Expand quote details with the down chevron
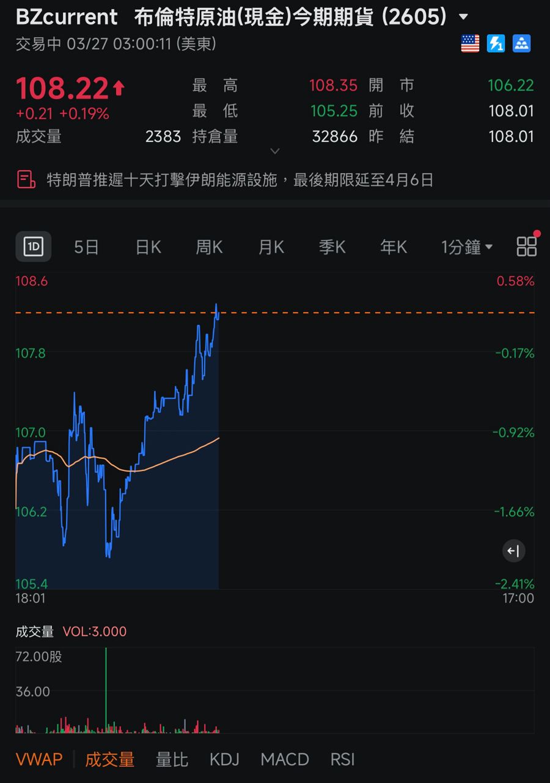Image resolution: width=550 pixels, height=783 pixels. pyautogui.click(x=275, y=151)
